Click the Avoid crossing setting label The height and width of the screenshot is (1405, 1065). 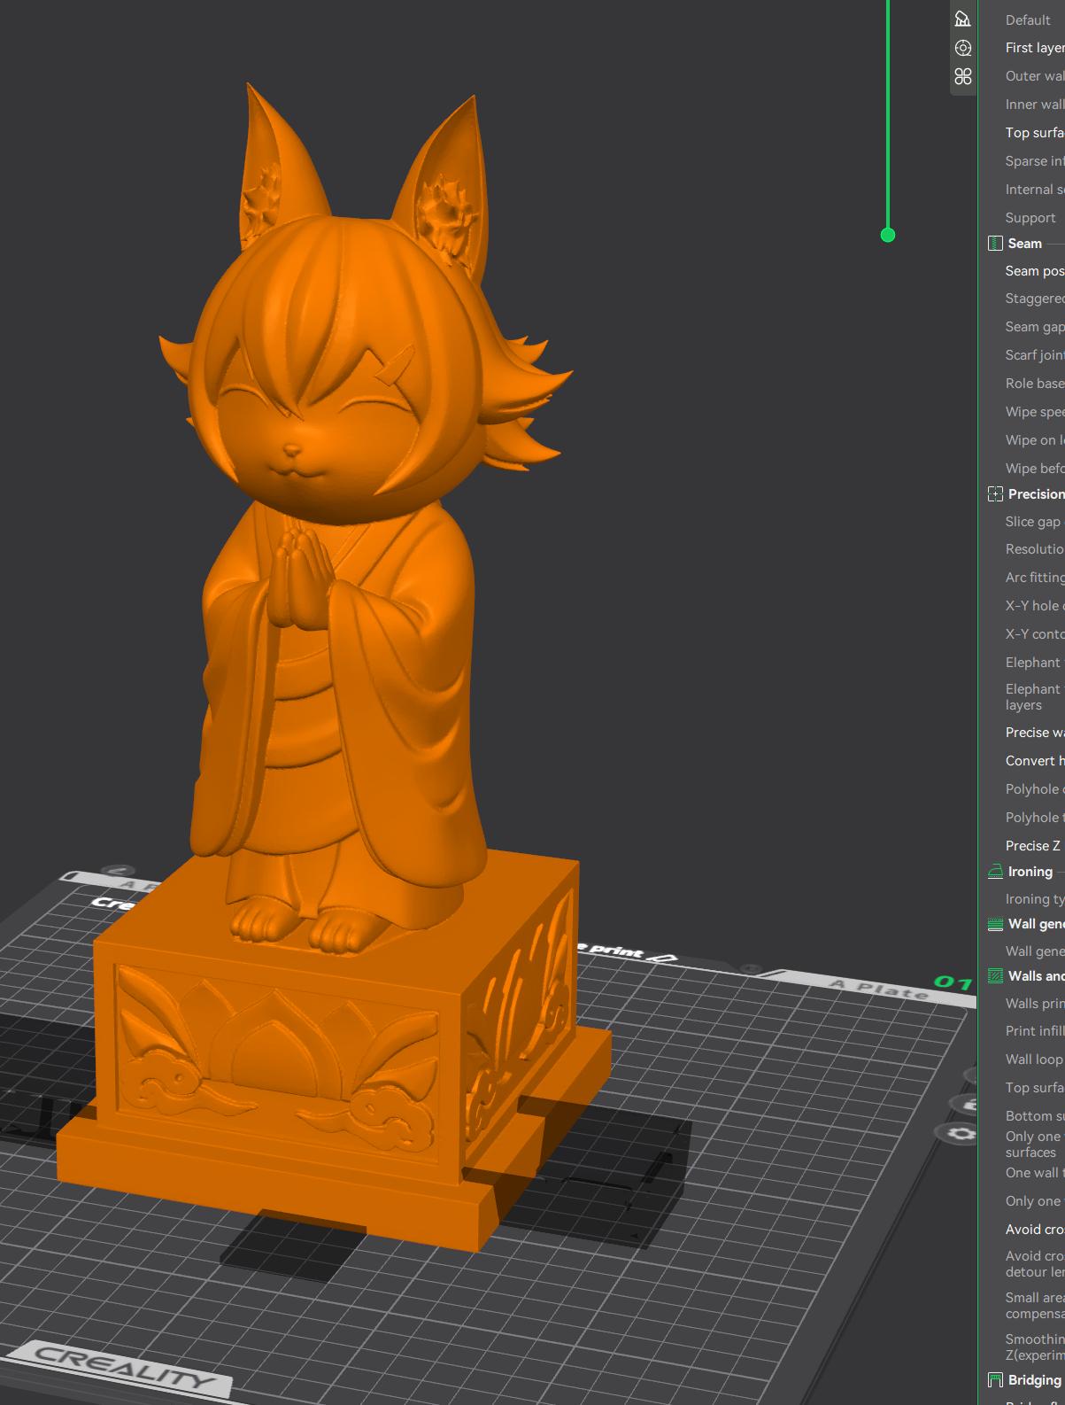coord(1034,1230)
